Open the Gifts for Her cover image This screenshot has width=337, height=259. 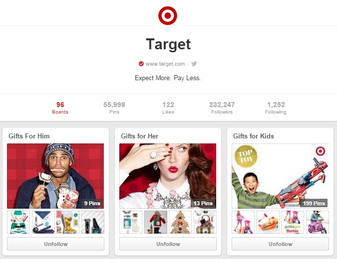[168, 176]
